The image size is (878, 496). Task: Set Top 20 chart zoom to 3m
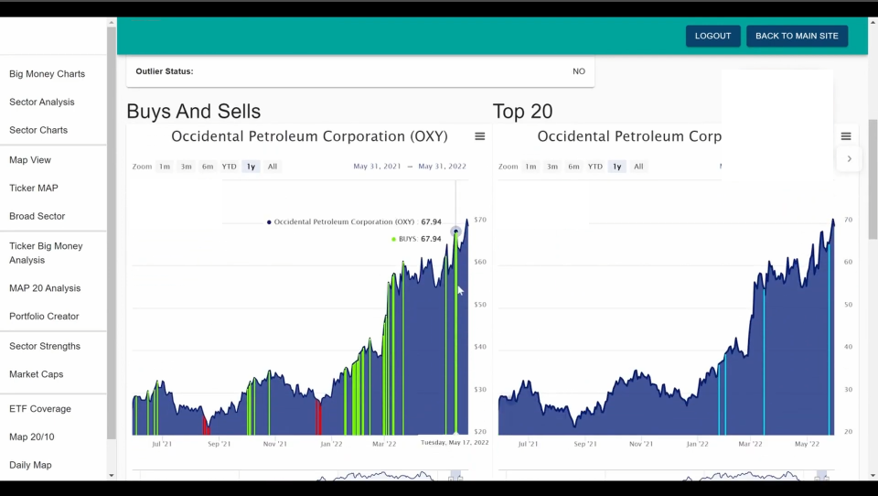pos(552,167)
